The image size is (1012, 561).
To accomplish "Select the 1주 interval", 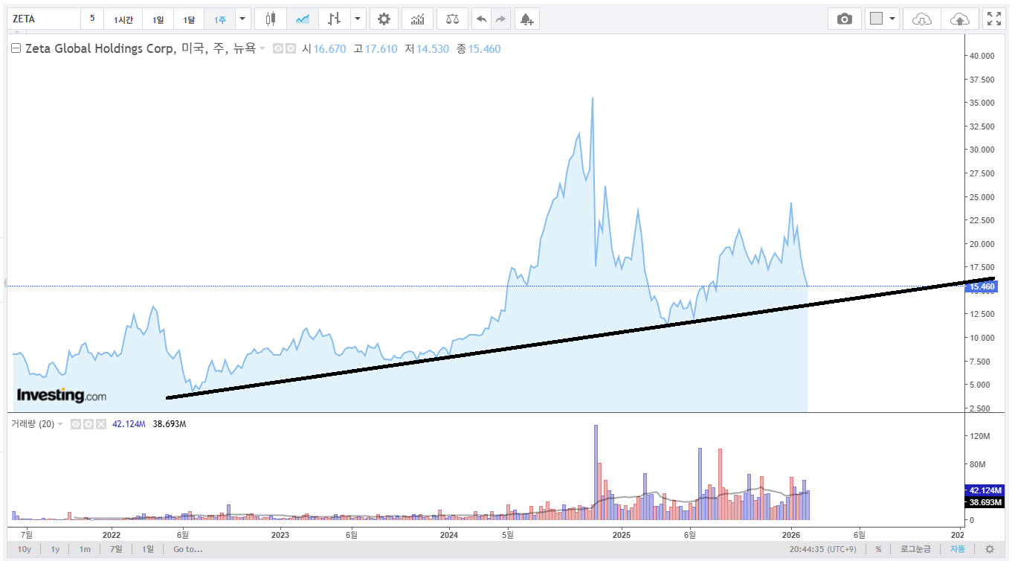I will (220, 19).
